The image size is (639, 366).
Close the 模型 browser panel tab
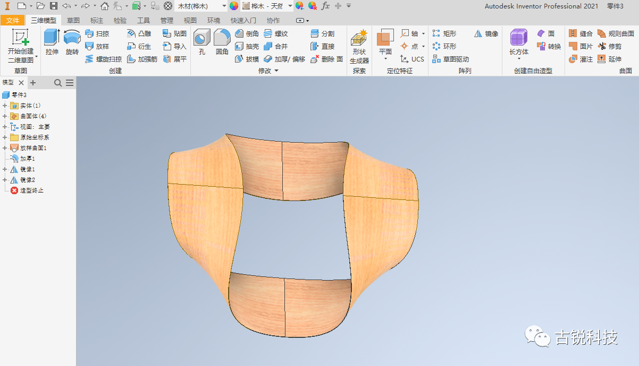point(21,83)
